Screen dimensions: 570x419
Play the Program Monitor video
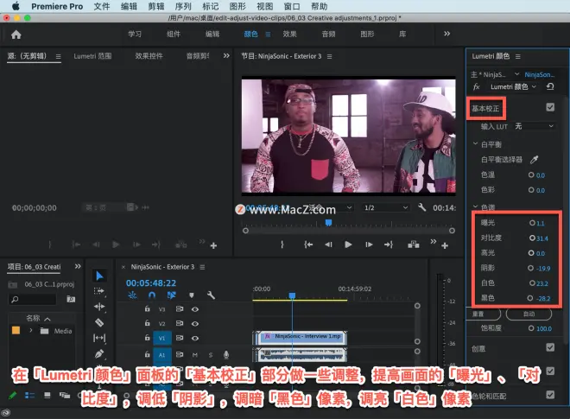coord(348,244)
